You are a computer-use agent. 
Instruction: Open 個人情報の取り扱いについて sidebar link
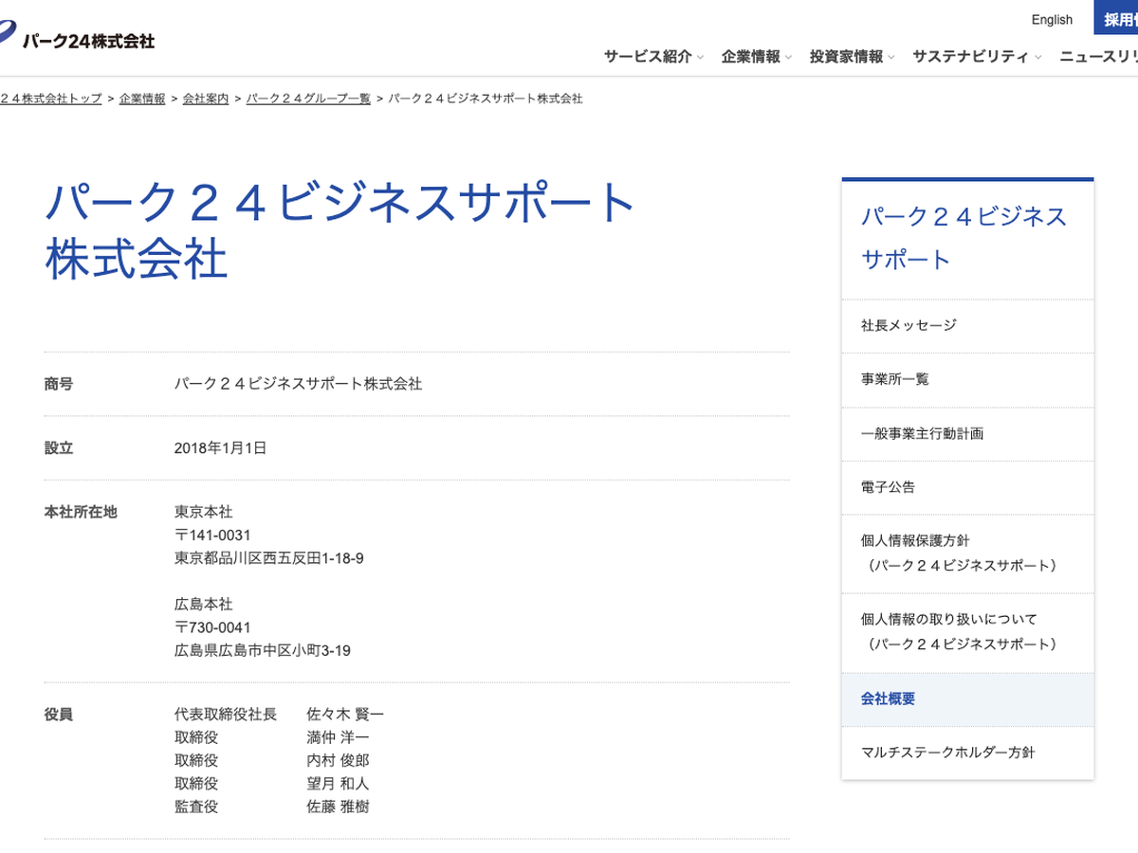point(958,631)
